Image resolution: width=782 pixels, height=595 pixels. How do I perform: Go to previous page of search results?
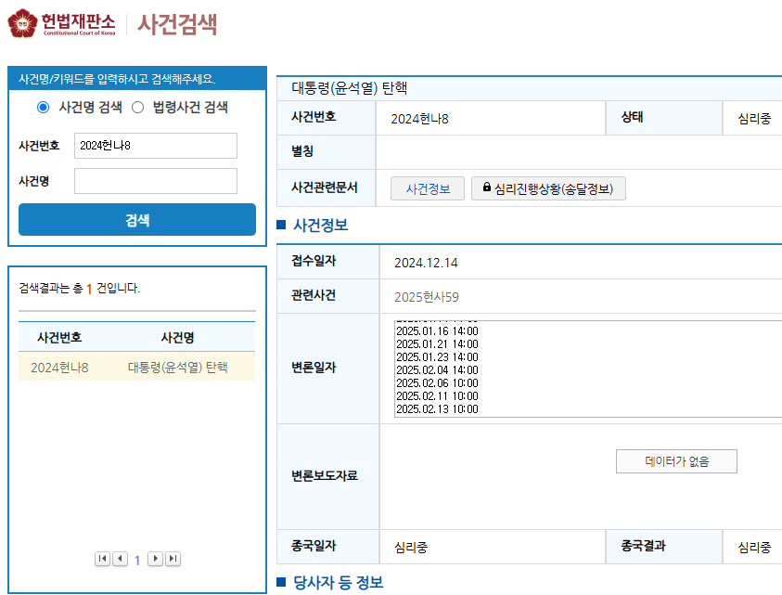click(x=120, y=559)
